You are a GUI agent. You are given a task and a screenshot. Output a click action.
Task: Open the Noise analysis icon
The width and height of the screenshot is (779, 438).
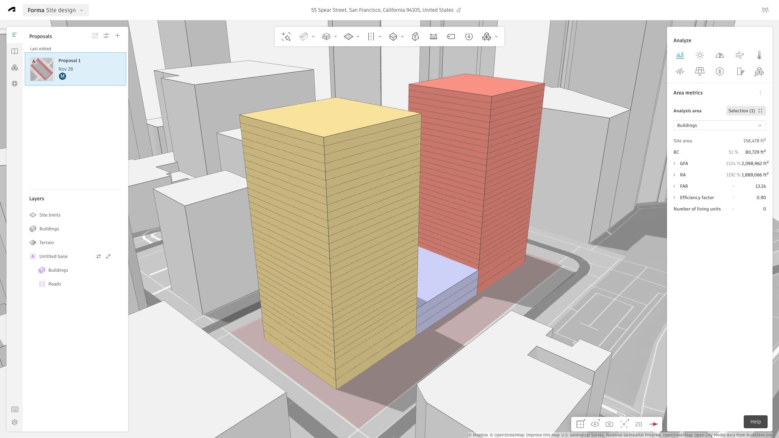(680, 71)
